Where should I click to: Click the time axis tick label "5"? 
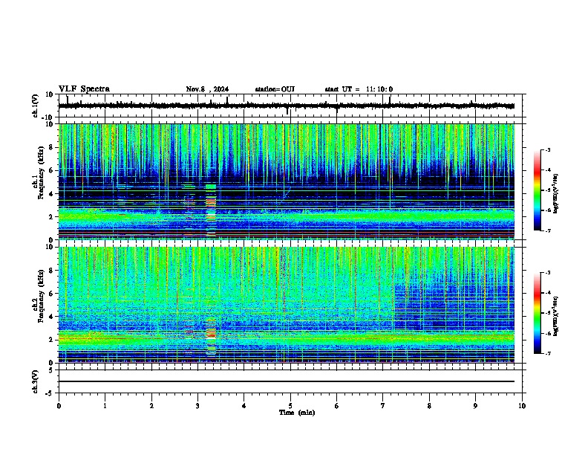290,406
